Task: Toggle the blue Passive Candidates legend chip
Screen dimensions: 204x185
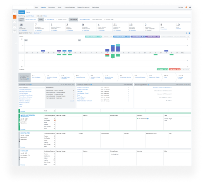Action: tap(122, 36)
